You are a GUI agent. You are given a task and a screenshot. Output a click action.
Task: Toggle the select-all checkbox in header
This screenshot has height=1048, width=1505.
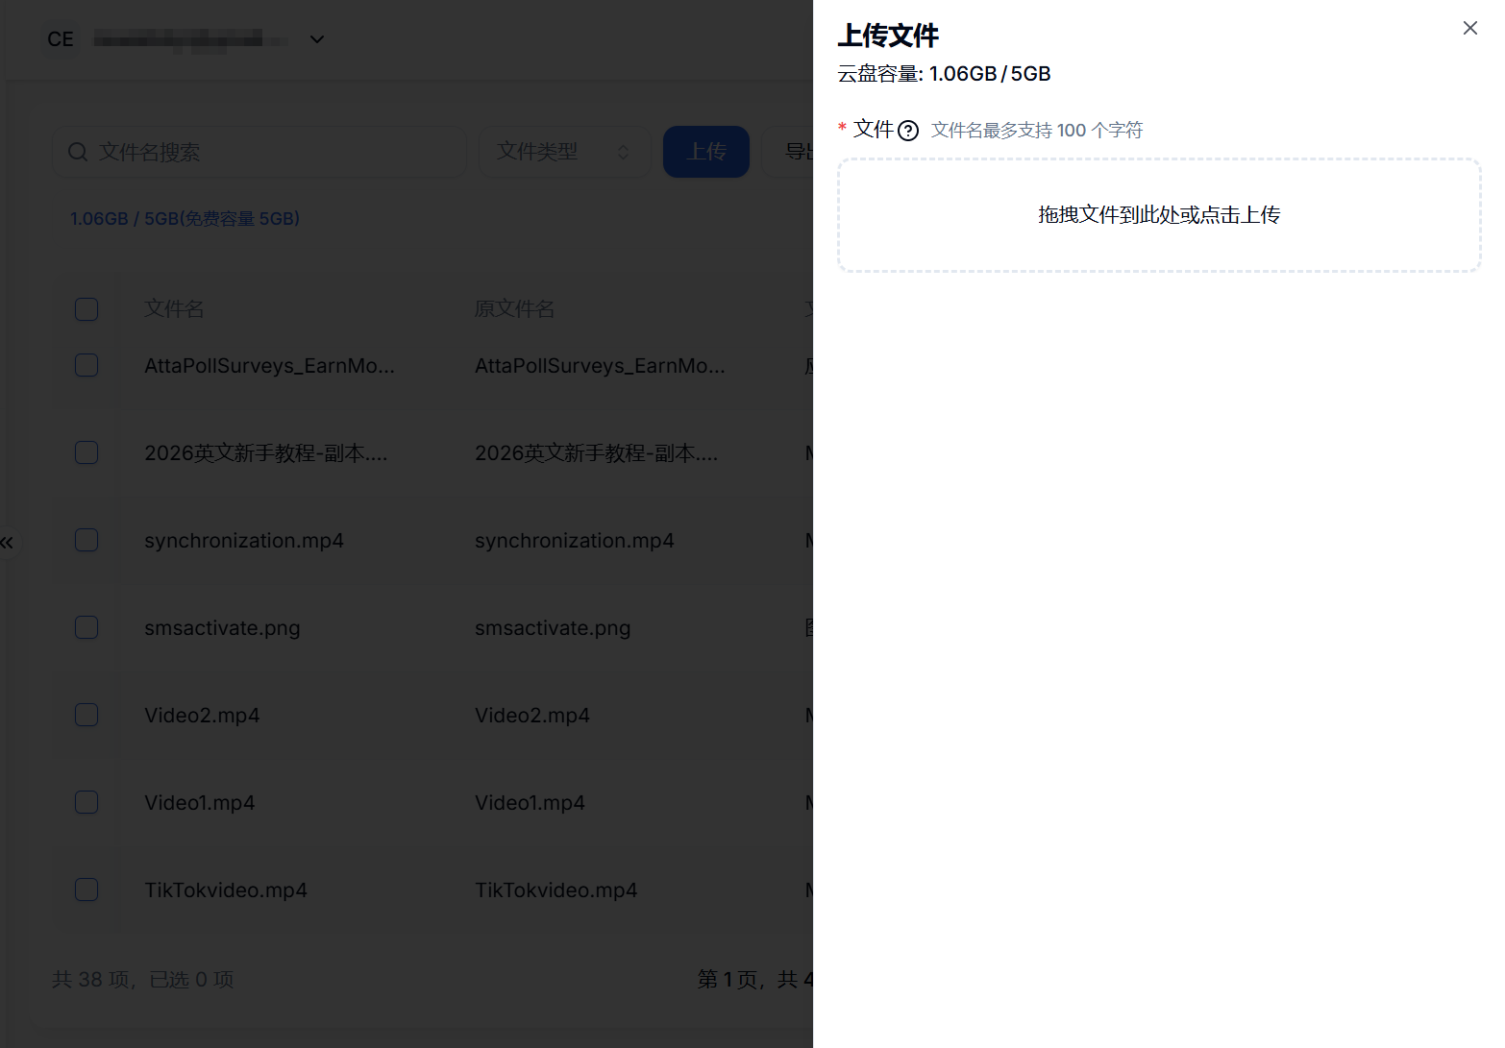pyautogui.click(x=86, y=309)
